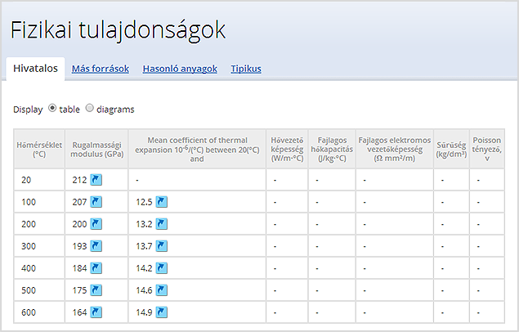Screen dimensions: 519x332
Task: Open reference icon next to 200 GPa
Action: [x=96, y=224]
